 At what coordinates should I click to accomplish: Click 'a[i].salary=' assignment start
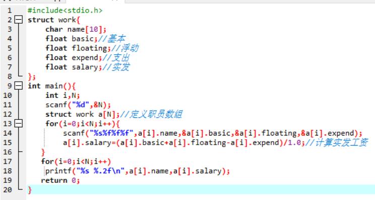89,143
